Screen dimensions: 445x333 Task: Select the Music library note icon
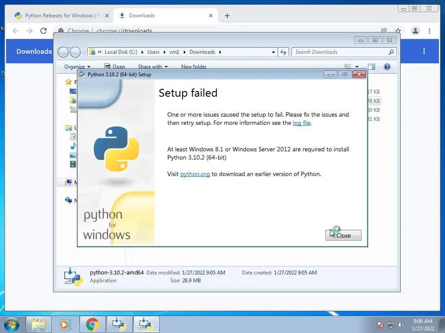73,146
